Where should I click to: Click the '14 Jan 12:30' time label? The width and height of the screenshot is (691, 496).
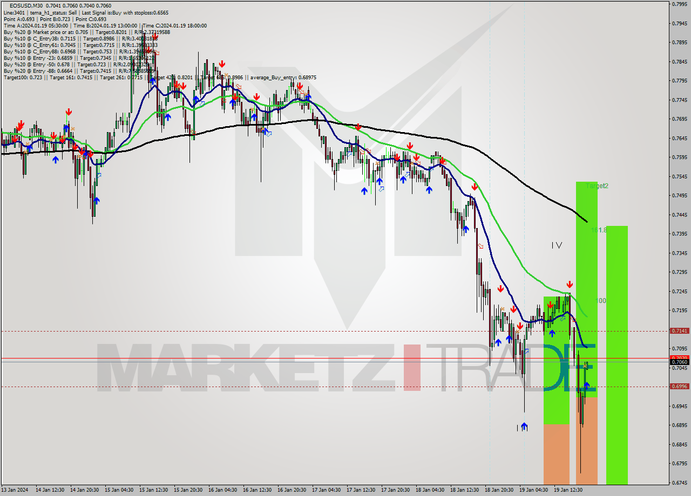(50, 490)
